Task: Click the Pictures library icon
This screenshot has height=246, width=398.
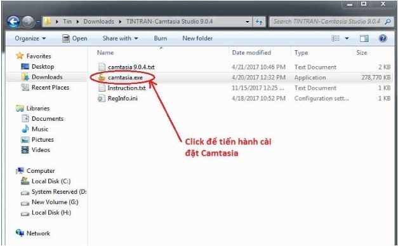Action: (x=25, y=139)
